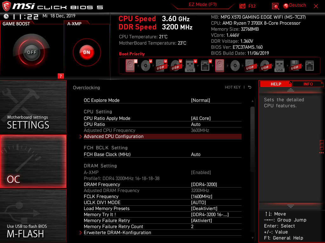Image resolution: width=325 pixels, height=243 pixels.
Task: Click the clock time 11:22 display
Action: click(x=25, y=16)
